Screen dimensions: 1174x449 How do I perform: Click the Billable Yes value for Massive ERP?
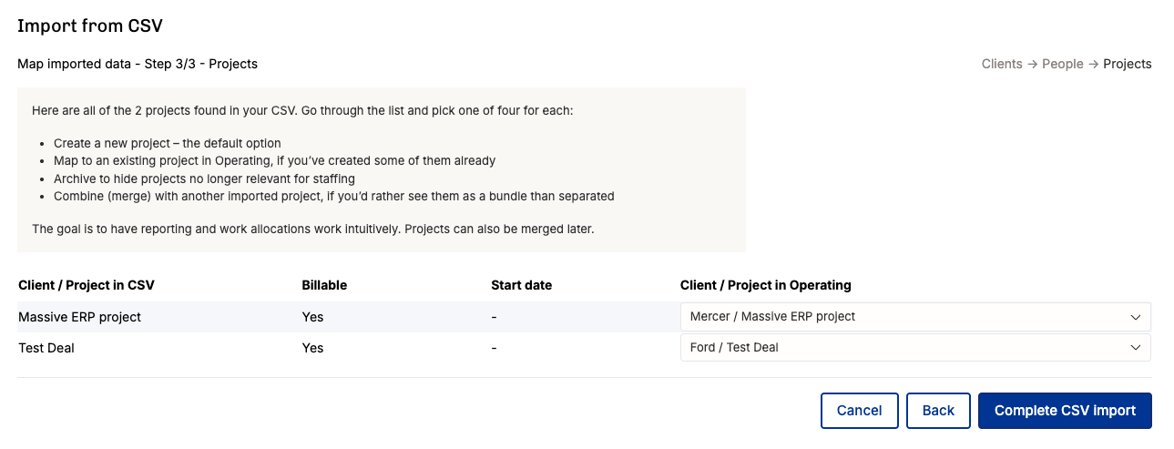(x=312, y=317)
